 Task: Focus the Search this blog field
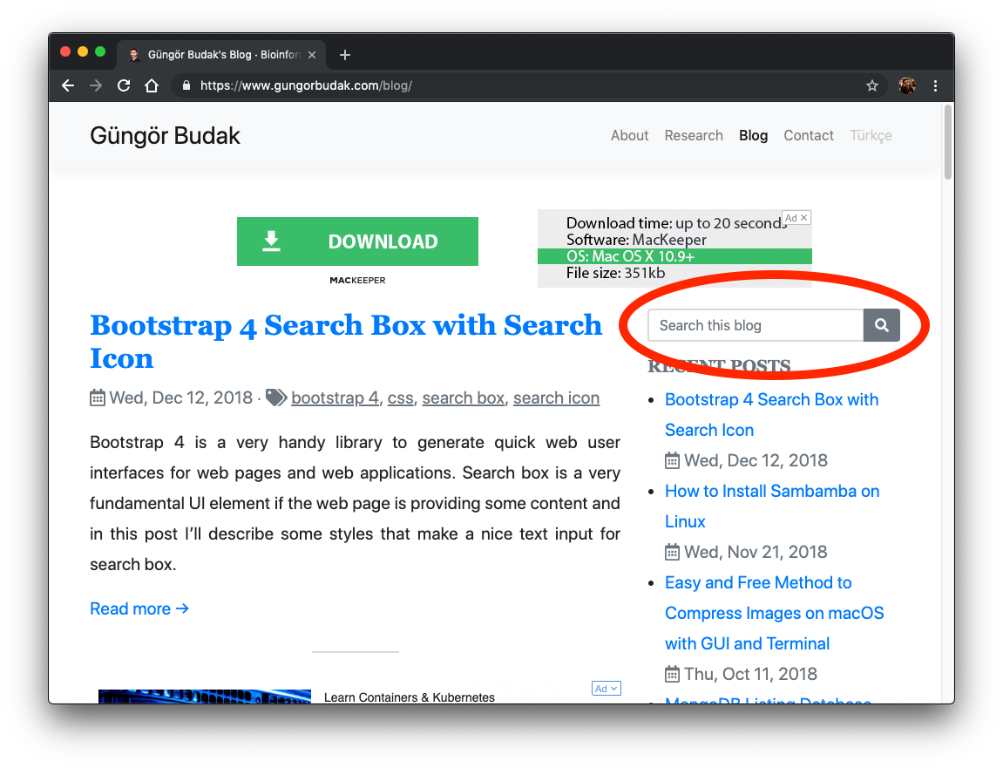click(755, 325)
